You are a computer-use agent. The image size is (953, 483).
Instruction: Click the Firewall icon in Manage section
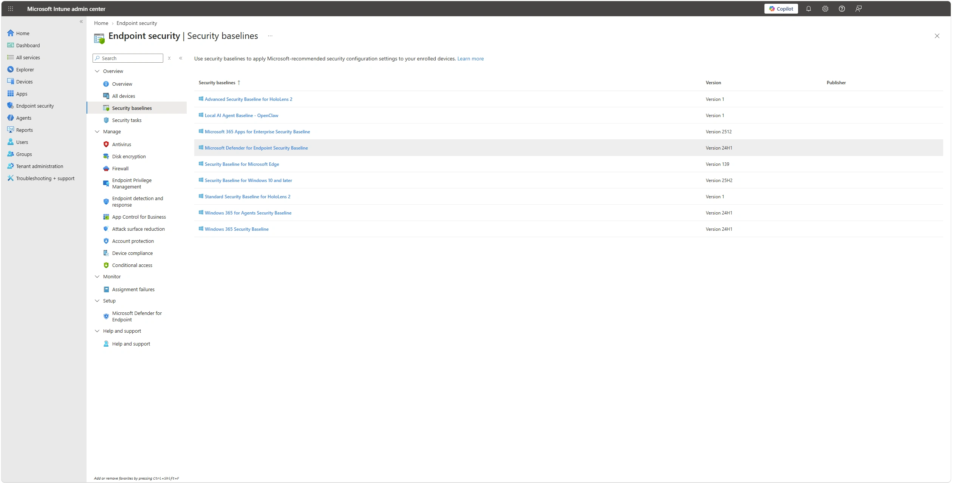pyautogui.click(x=106, y=168)
